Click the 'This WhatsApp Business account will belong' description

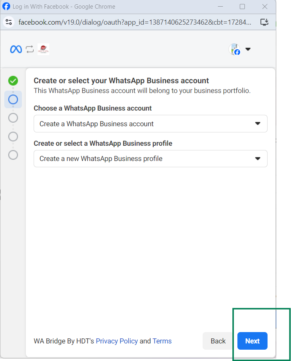click(142, 91)
